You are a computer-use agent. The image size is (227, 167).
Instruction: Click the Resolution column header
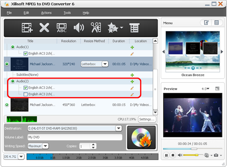pos(69,41)
